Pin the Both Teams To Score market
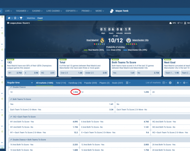This screenshot has width=190, height=151. tap(11, 99)
